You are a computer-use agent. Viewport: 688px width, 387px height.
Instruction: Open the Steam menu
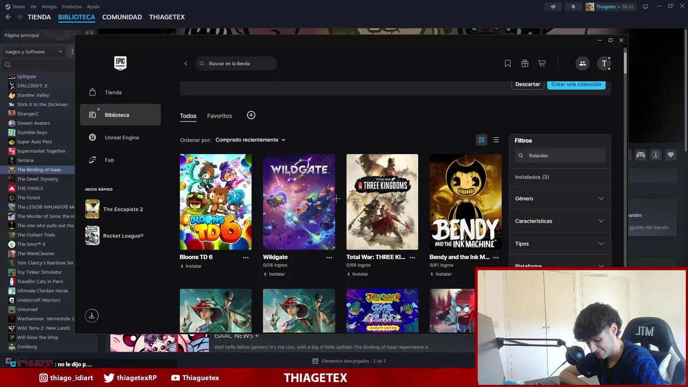pyautogui.click(x=18, y=6)
